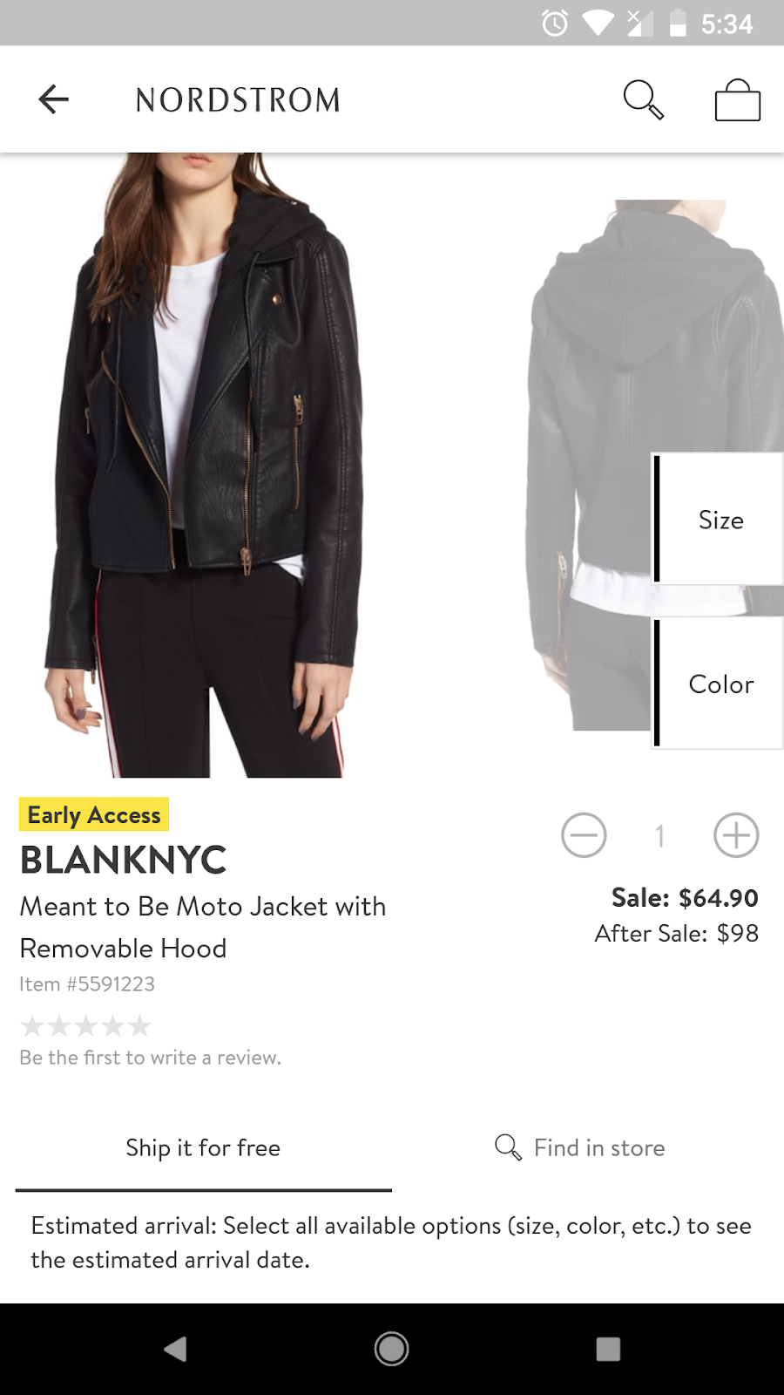Tap the Find in store magnifier icon
The height and width of the screenshot is (1395, 784).
(506, 1147)
